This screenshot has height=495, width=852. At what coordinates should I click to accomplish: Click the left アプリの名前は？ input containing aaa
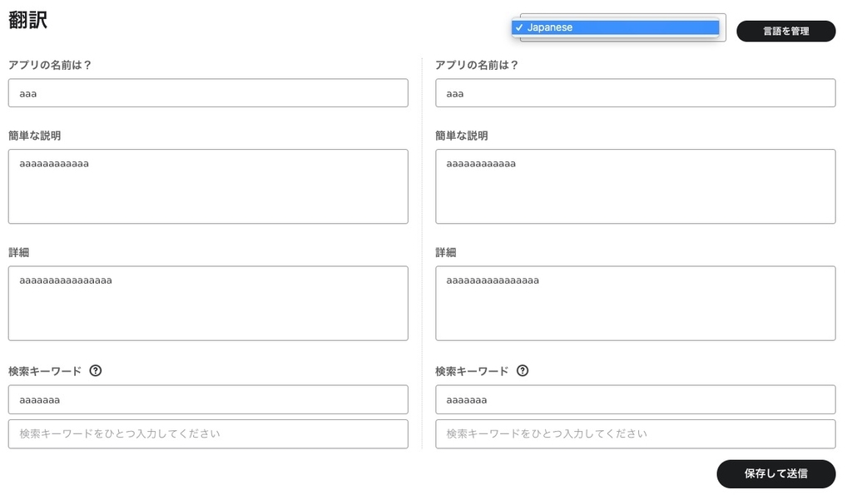pos(206,92)
